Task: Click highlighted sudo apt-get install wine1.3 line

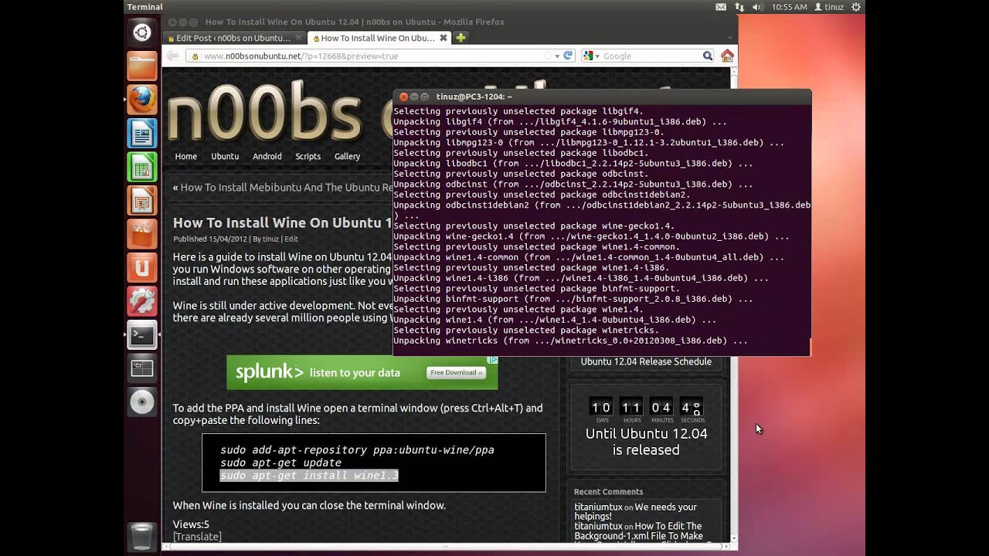Action: click(309, 476)
